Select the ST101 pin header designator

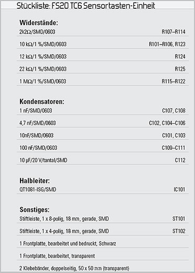coord(179,219)
